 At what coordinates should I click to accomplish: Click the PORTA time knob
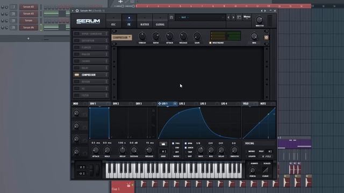(253, 170)
